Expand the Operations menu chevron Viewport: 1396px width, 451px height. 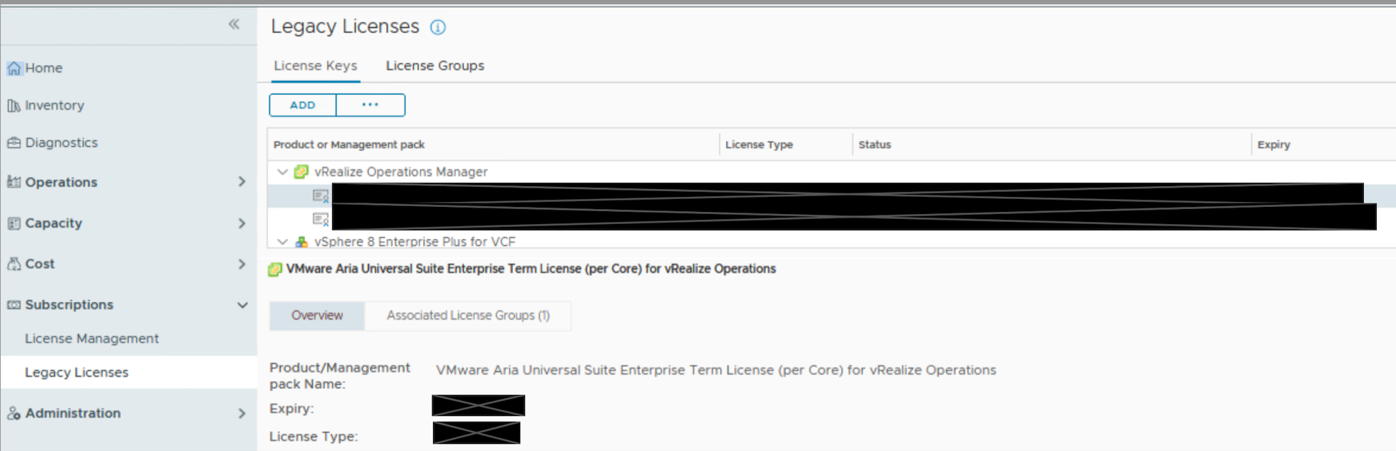[242, 182]
